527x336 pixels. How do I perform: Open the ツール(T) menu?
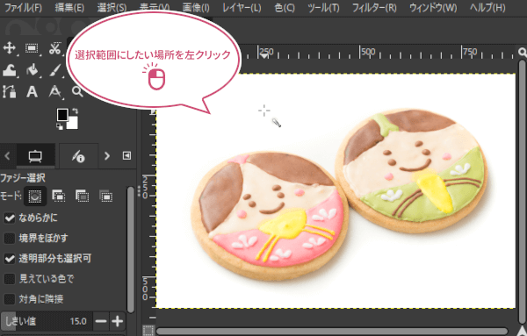(x=323, y=7)
